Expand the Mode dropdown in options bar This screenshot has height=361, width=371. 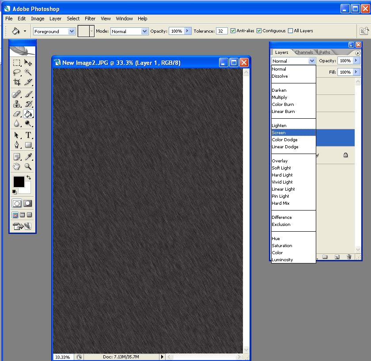(x=144, y=31)
